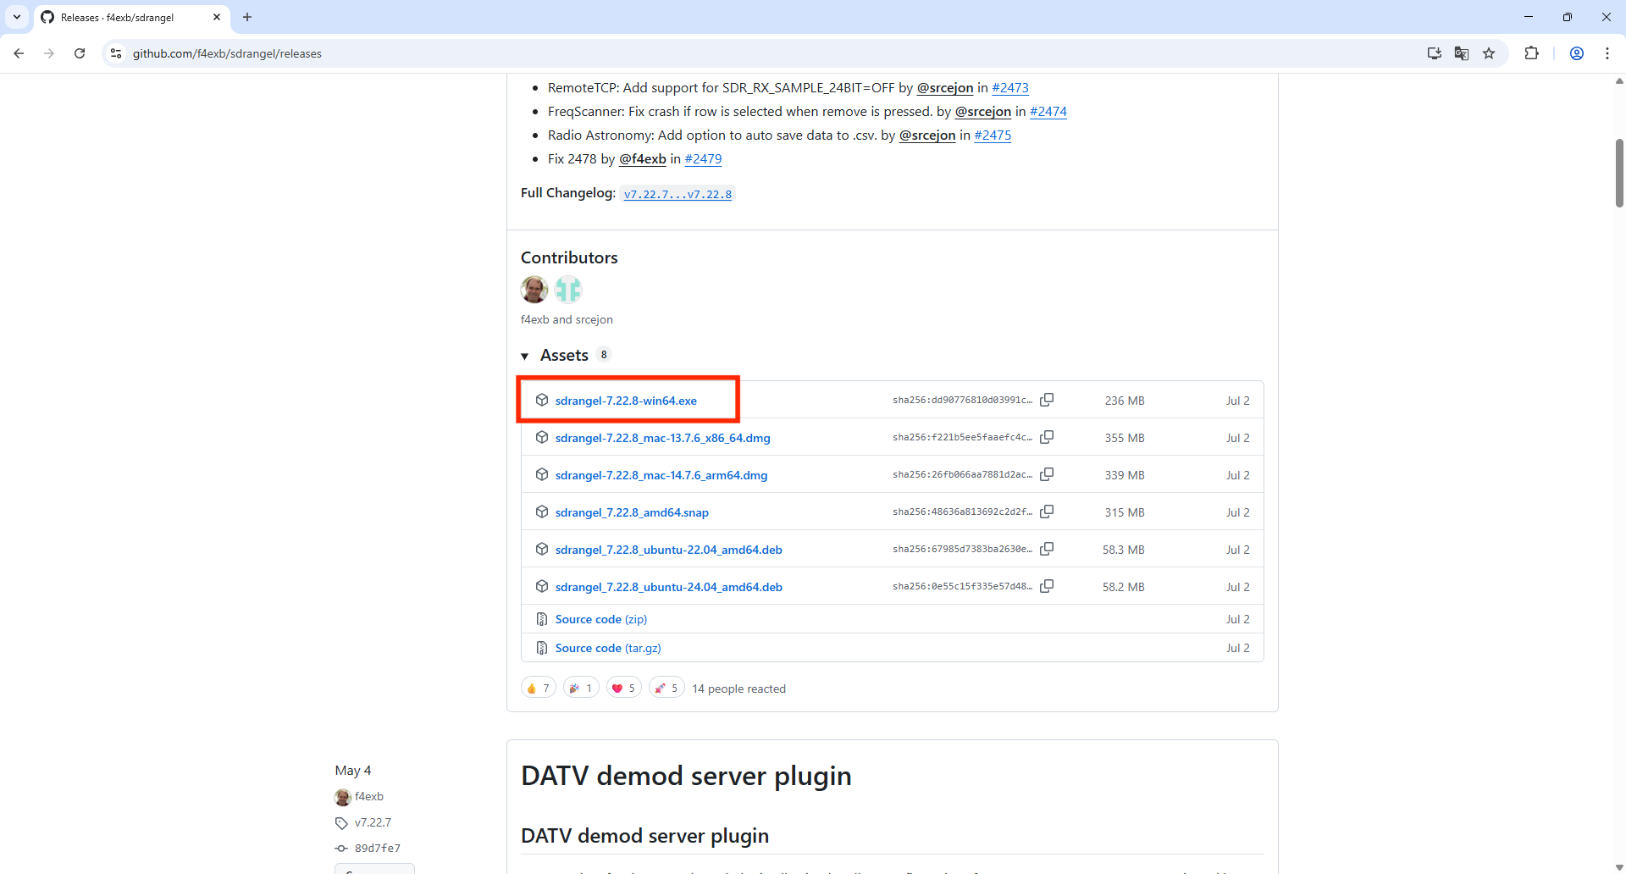
Task: Open the Chrome profile icon
Action: (1577, 53)
